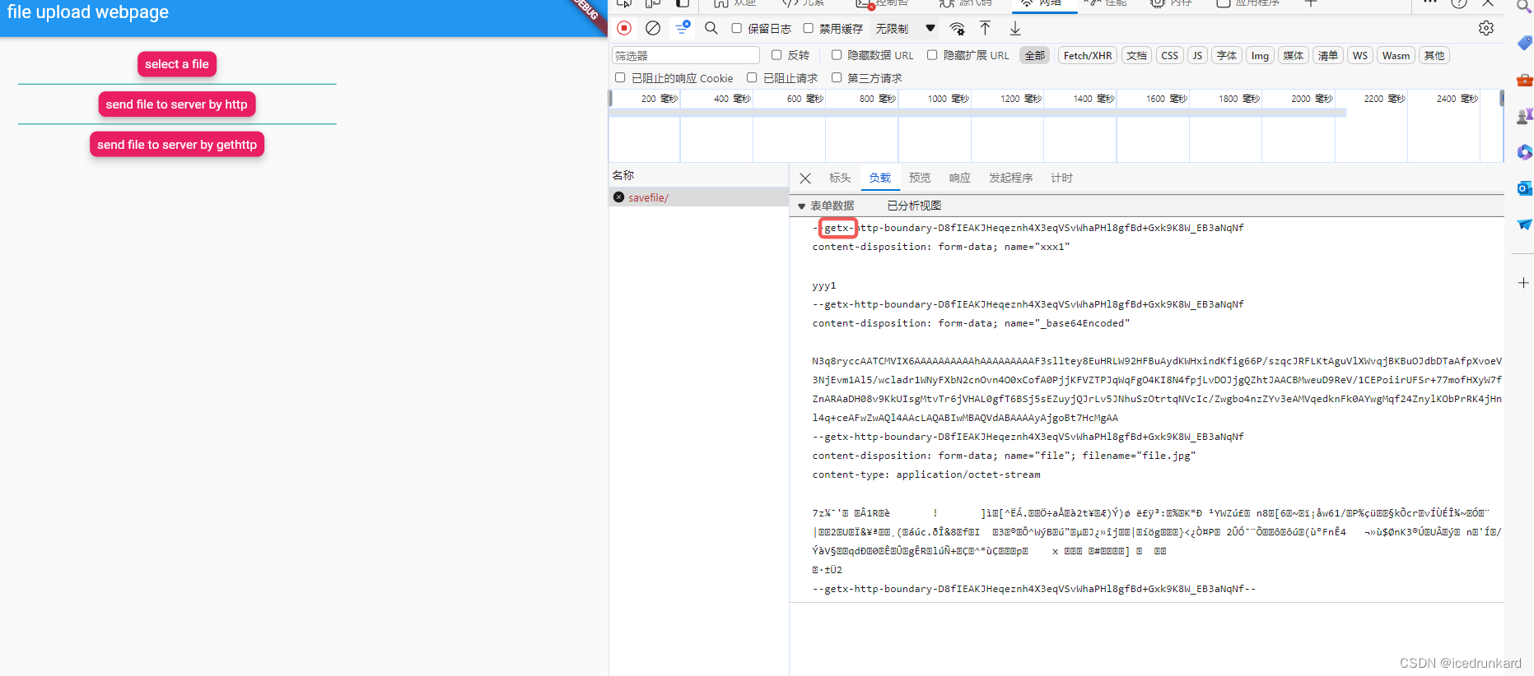Select the 全部 request type filter
Viewport: 1534px width, 676px height.
coord(1034,55)
